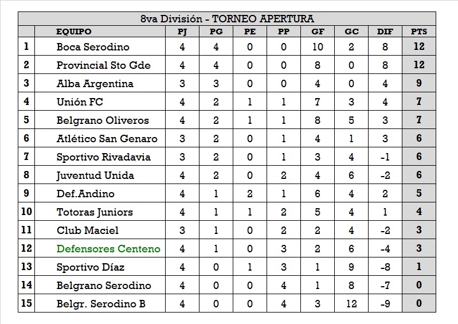Viewport: 458px width, 324px height.
Task: Select the Provincial Sto Gde row name
Action: click(x=103, y=65)
